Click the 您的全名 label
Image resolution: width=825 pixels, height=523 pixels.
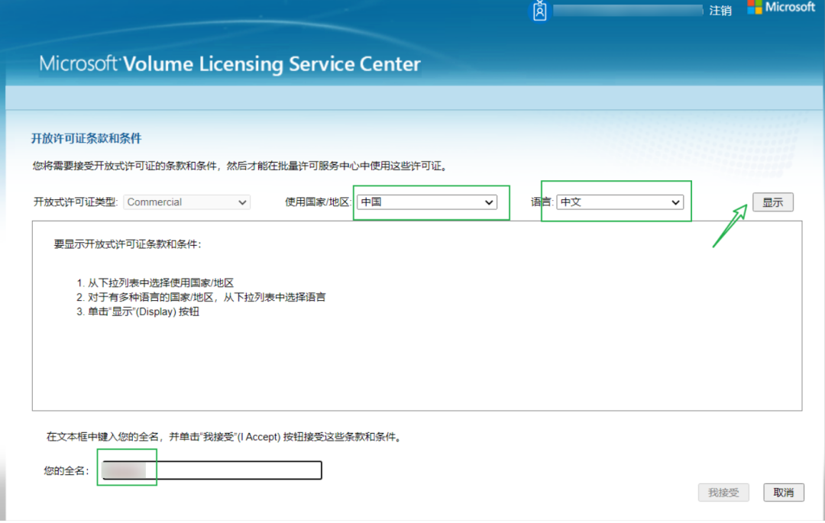[x=66, y=471]
